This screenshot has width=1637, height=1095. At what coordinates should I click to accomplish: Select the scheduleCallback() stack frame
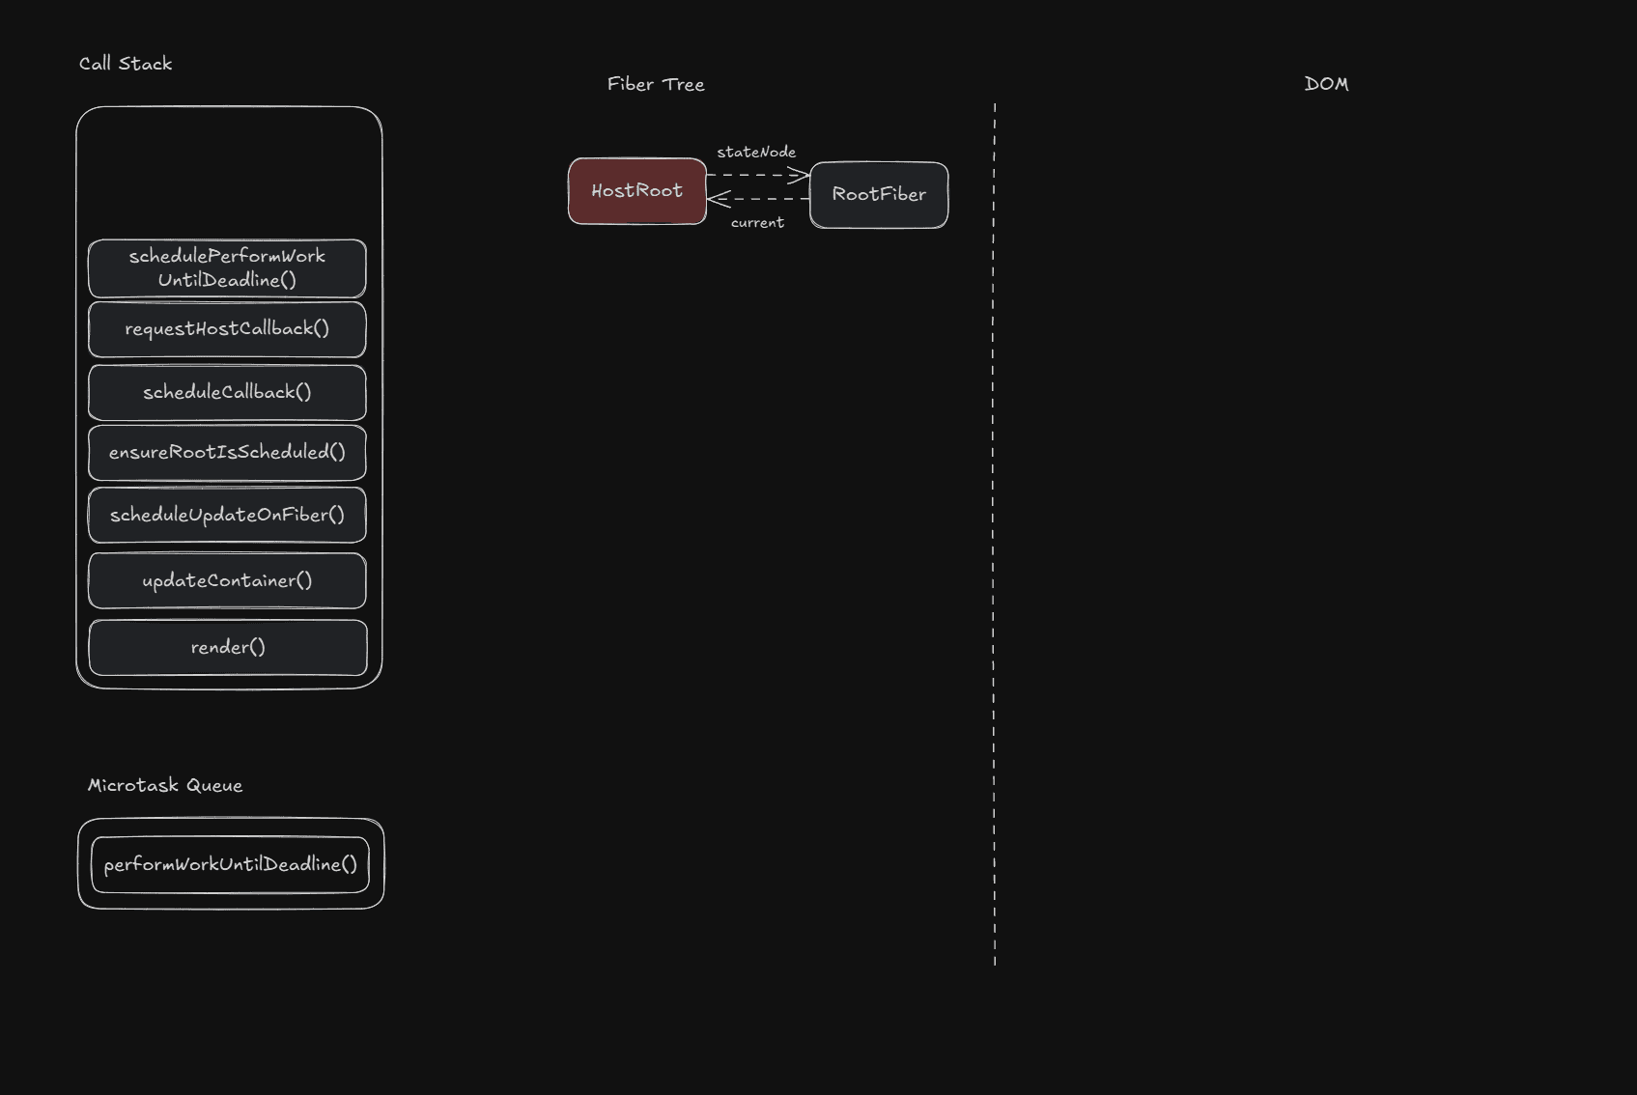[227, 392]
